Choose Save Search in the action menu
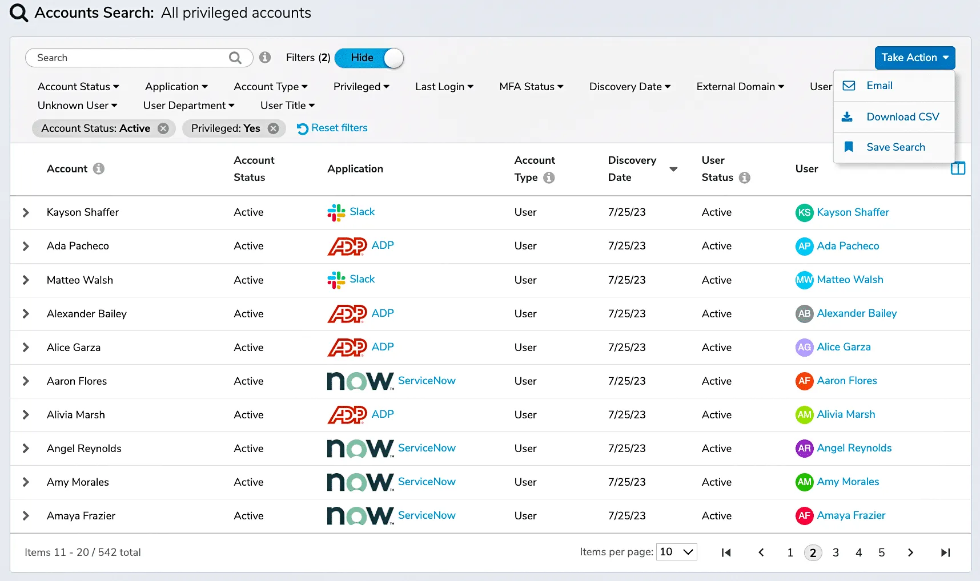Screen dimensions: 980x581 pos(895,147)
